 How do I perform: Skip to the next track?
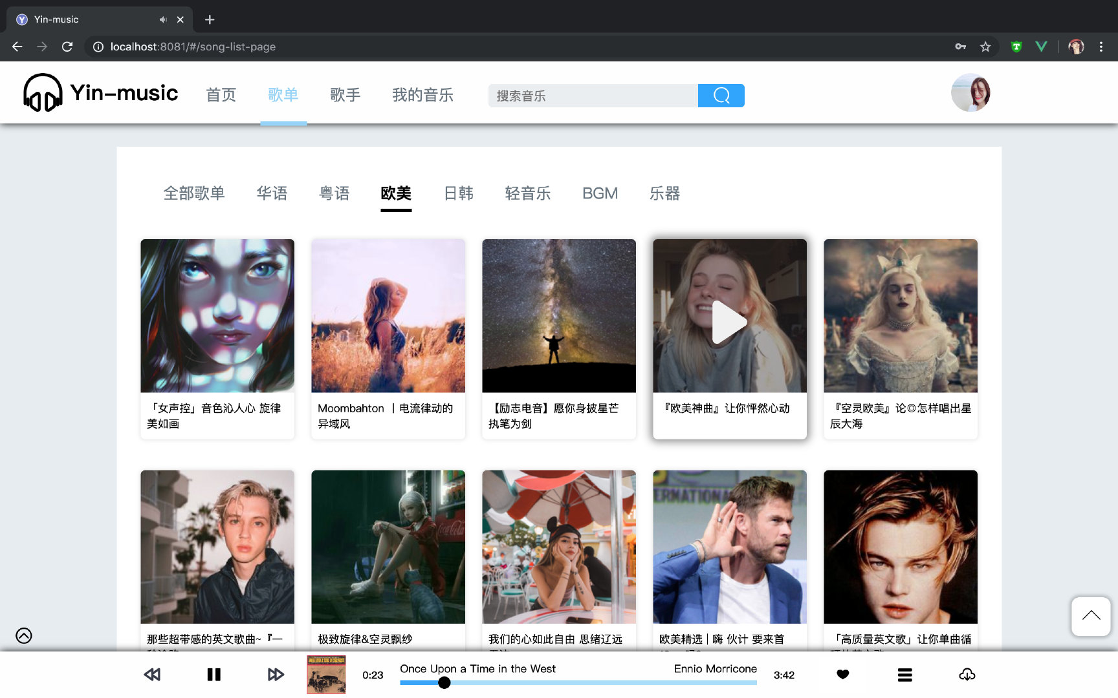[x=276, y=675]
